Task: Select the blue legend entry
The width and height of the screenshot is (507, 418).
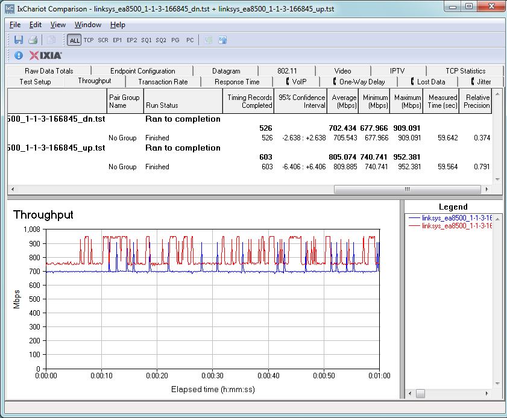Action: (x=450, y=217)
